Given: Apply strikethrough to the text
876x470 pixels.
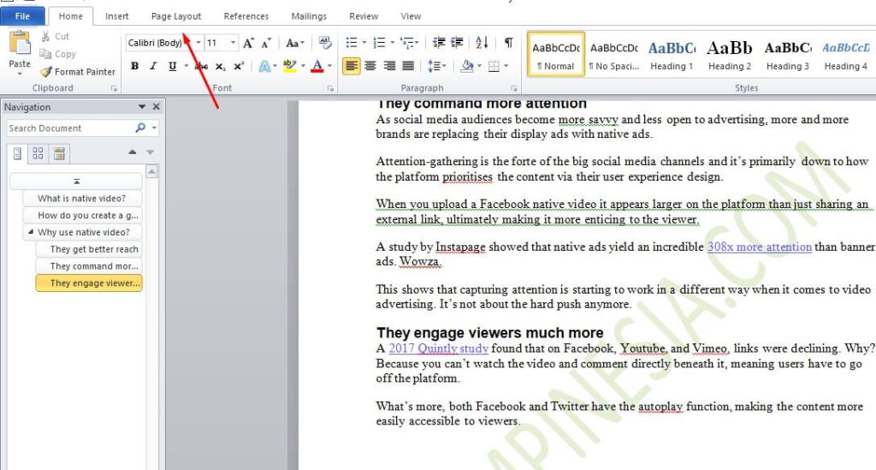Looking at the screenshot, I should click(202, 67).
